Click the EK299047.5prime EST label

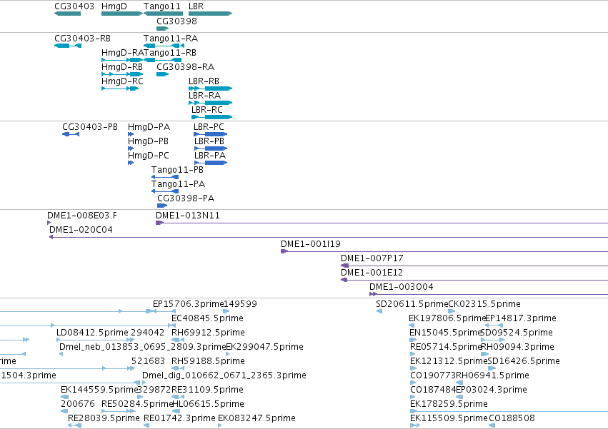pos(264,347)
